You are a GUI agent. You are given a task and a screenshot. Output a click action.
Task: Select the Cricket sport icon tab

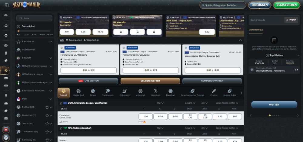point(214,93)
